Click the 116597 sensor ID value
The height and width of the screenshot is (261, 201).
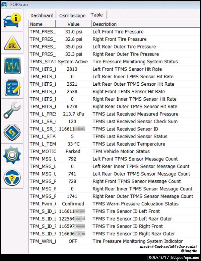(x=72, y=227)
